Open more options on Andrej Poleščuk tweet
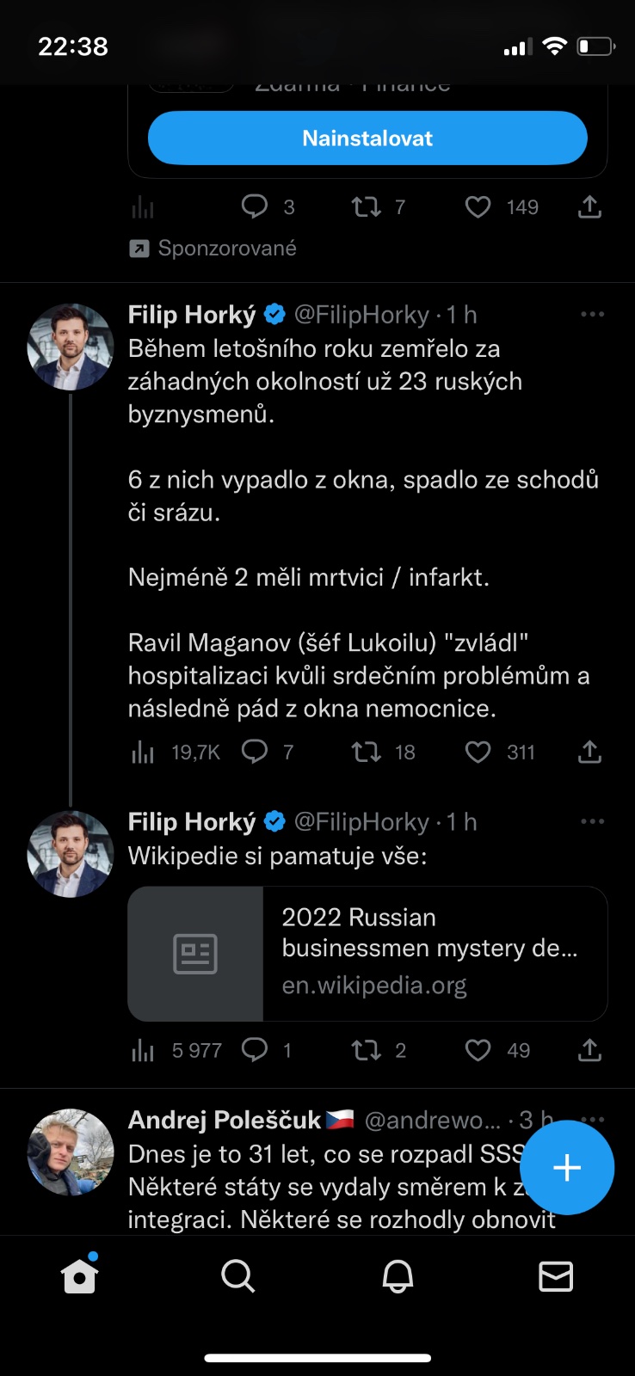This screenshot has height=1376, width=635. (x=594, y=1119)
